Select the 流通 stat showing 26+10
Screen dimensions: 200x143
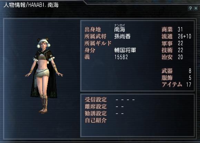[177, 36]
